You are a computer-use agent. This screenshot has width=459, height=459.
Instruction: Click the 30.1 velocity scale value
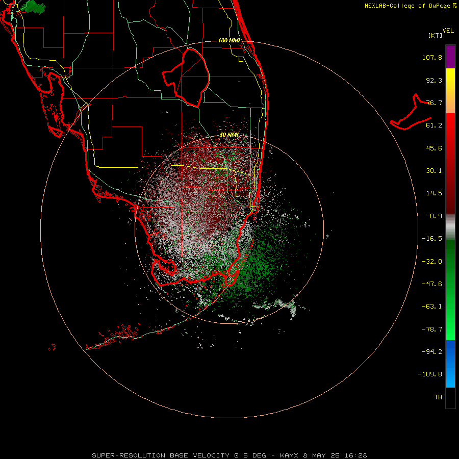tap(434, 171)
